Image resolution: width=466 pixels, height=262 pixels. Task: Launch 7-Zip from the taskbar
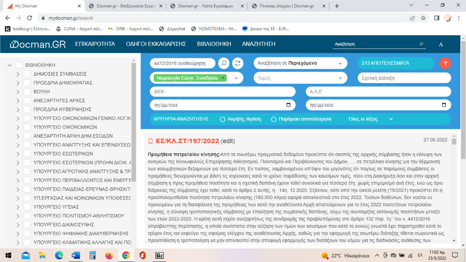tap(159, 256)
